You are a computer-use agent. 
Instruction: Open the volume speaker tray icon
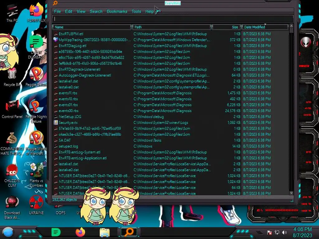(x=284, y=232)
